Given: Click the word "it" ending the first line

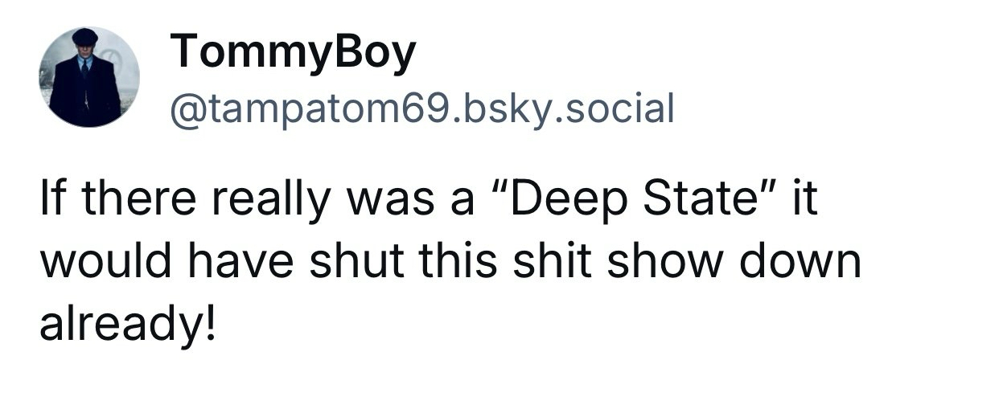Looking at the screenshot, I should click(806, 200).
